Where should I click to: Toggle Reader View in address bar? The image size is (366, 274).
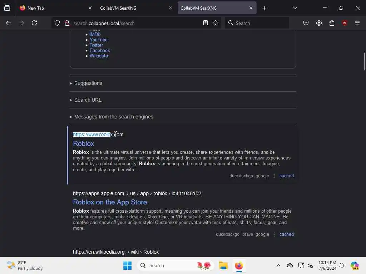206,23
